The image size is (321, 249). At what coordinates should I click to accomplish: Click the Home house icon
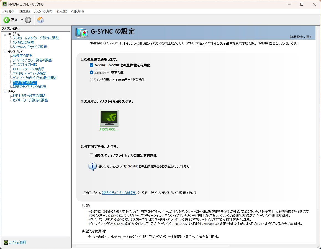40,20
